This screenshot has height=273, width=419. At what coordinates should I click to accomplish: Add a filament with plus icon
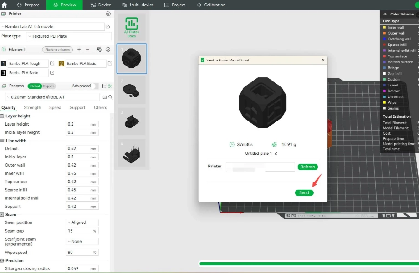(x=79, y=50)
